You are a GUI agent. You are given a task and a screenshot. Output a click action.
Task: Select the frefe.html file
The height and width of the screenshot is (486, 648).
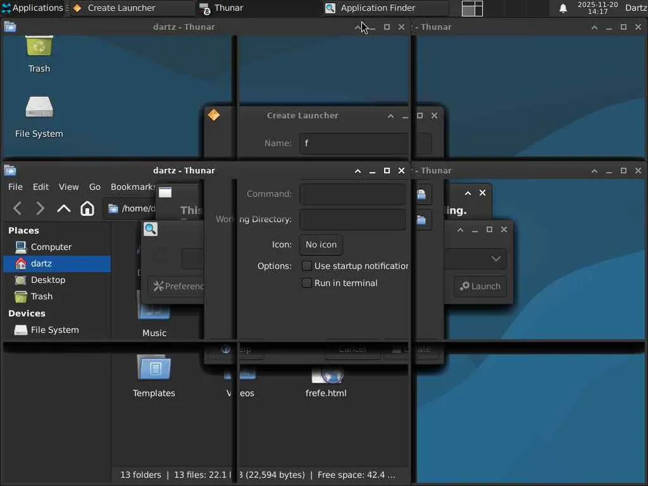tap(326, 382)
